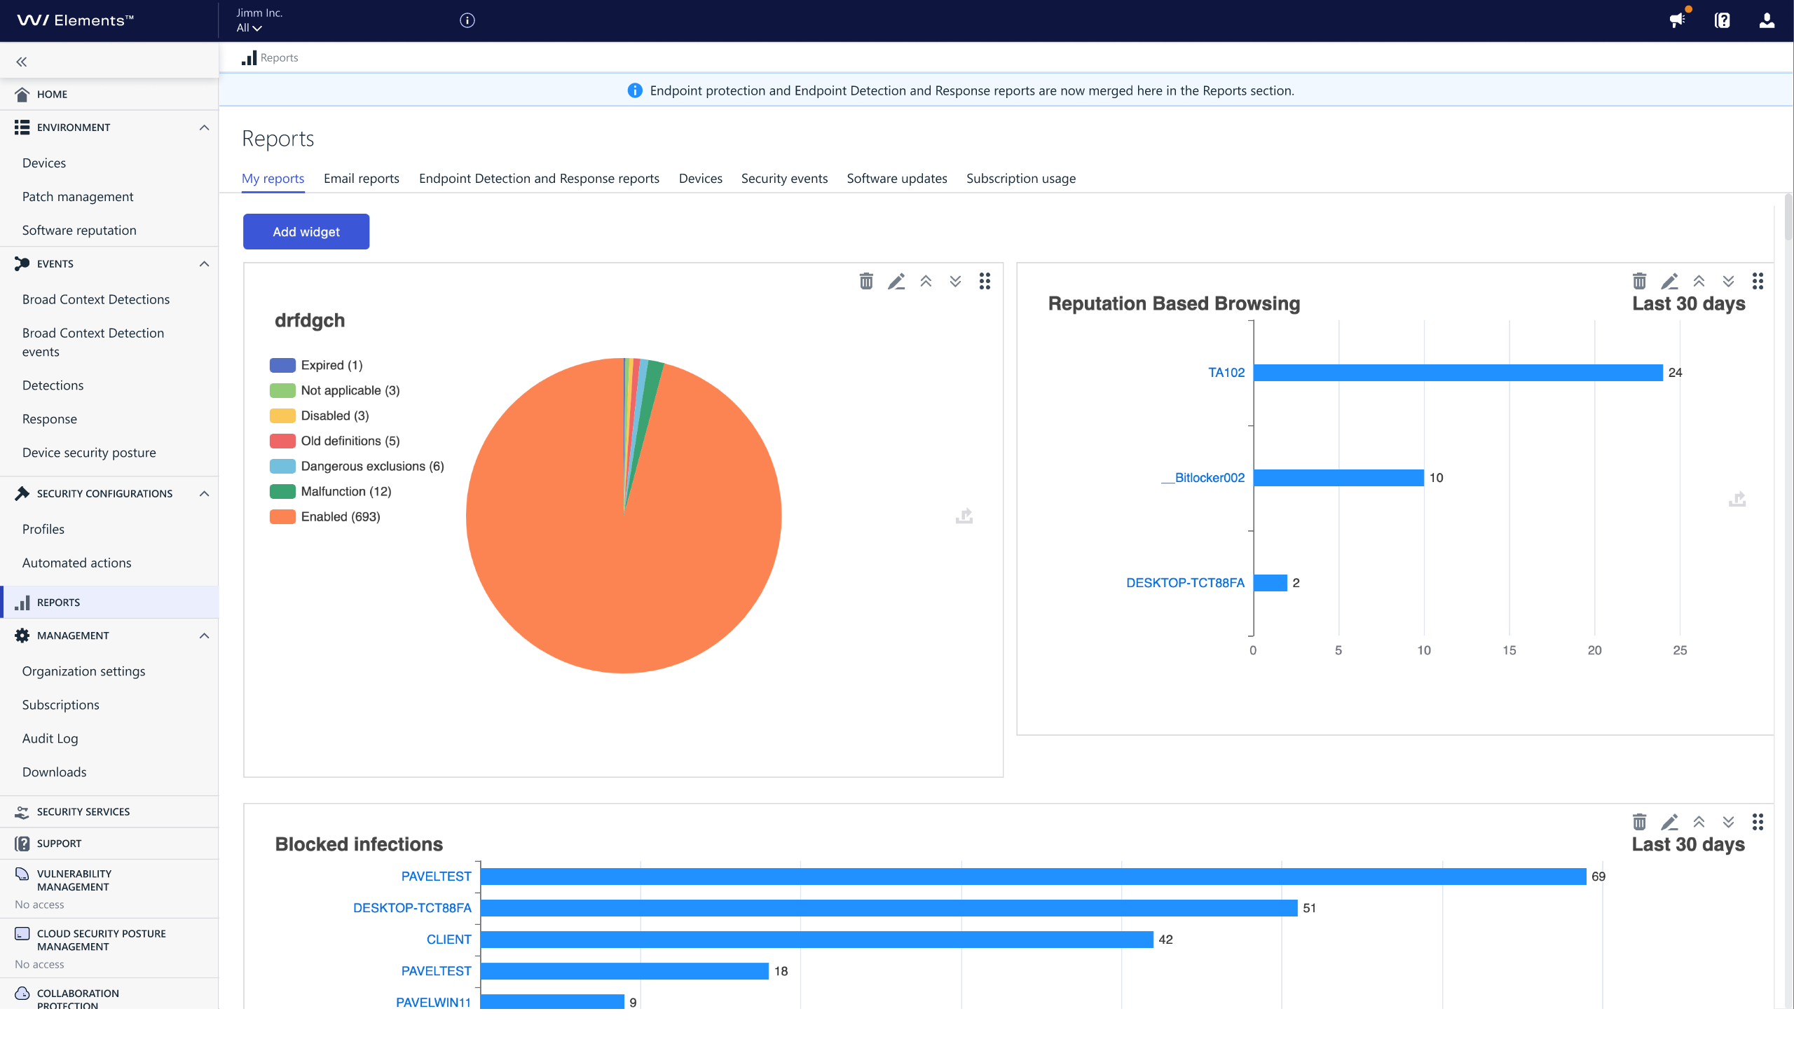Image resolution: width=1794 pixels, height=1051 pixels.
Task: Collapse the sidebar with double-chevron icon
Action: pos(21,62)
